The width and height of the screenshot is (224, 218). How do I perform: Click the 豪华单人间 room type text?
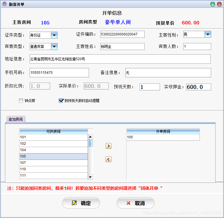[x=118, y=22]
